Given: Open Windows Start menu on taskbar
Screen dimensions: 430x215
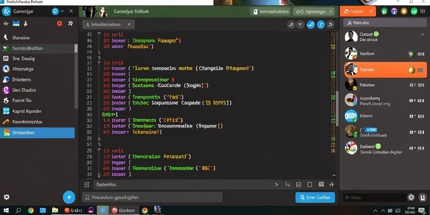Looking at the screenshot, I should coord(6,211).
